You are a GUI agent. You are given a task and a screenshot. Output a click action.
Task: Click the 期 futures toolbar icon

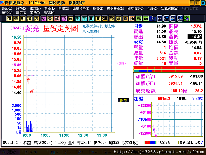(x=23, y=19)
